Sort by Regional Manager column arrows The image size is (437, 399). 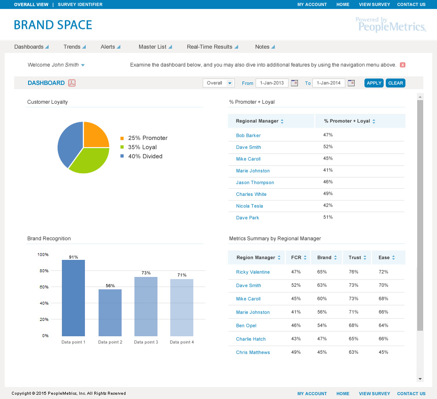pos(282,121)
